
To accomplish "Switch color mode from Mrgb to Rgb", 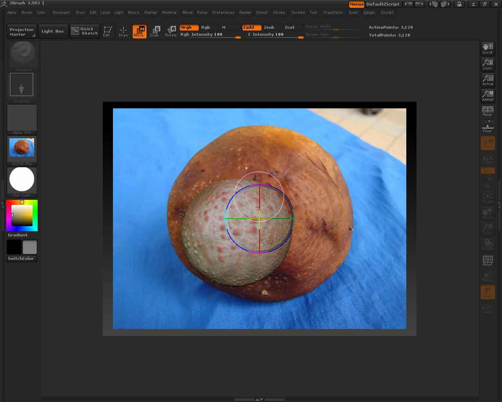I will tap(206, 27).
